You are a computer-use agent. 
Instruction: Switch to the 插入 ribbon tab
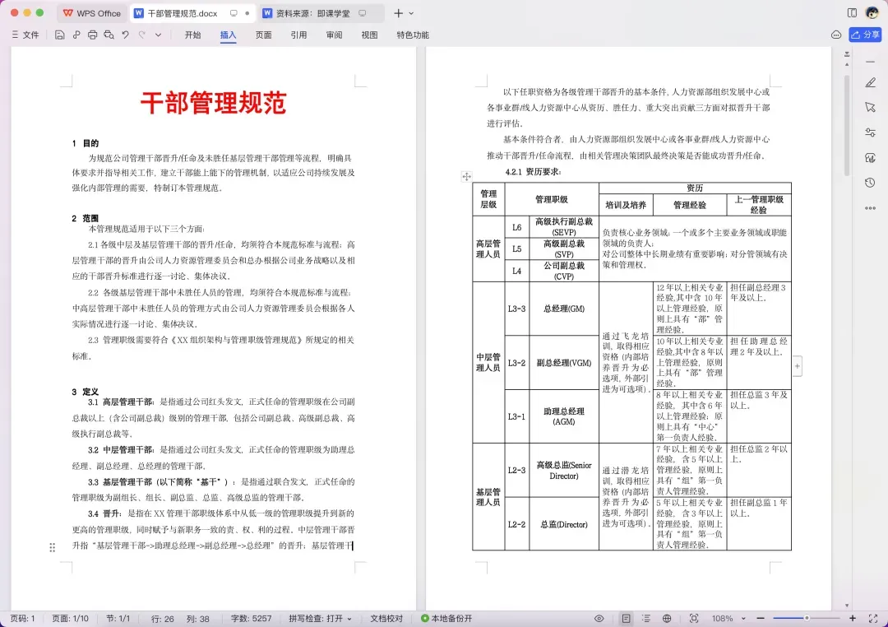pos(228,35)
